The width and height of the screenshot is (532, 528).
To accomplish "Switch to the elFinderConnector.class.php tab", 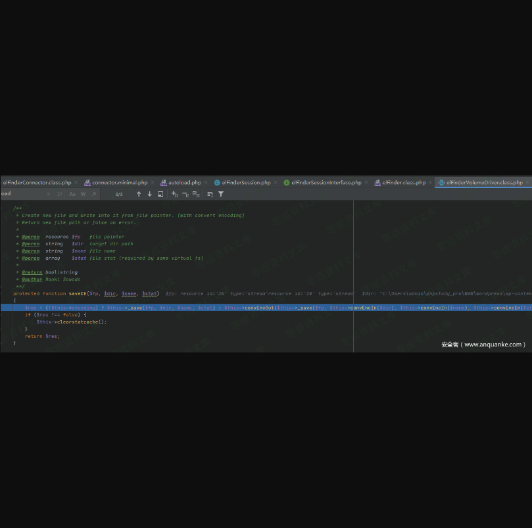I will (x=37, y=183).
